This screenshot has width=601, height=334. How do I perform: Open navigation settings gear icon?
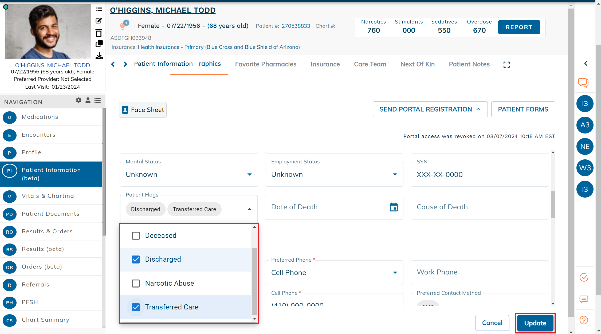[78, 100]
